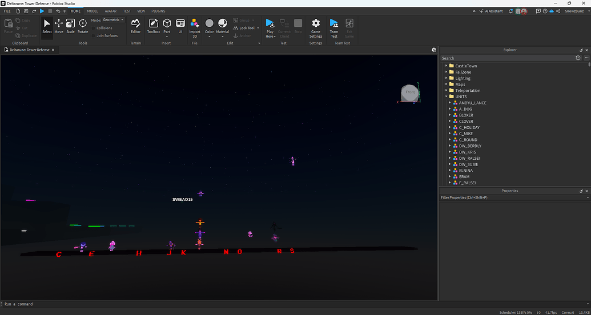The width and height of the screenshot is (591, 315).
Task: Click the new file icon in quick access bar
Action: (x=18, y=11)
